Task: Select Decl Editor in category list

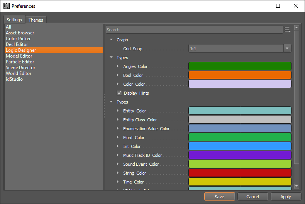Action: click(x=54, y=44)
